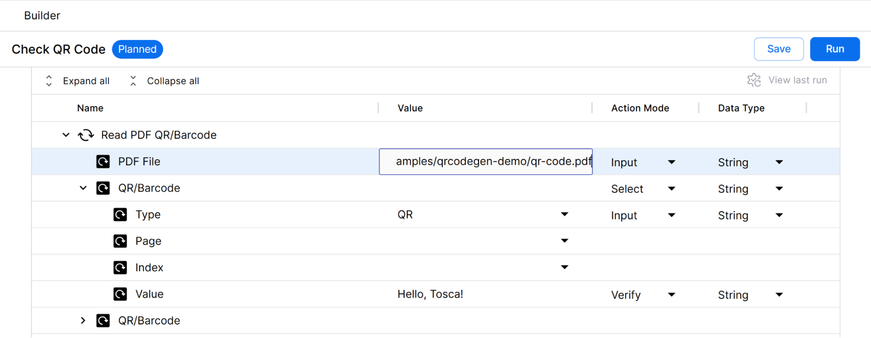Click the Read PDF QR/Barcode module icon
This screenshot has height=338, width=871.
[x=86, y=135]
